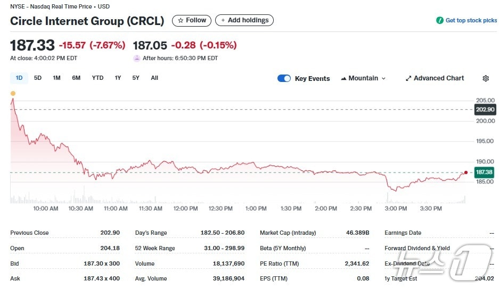Click the after hours moon icon
This screenshot has width=499, height=288.
click(x=137, y=58)
